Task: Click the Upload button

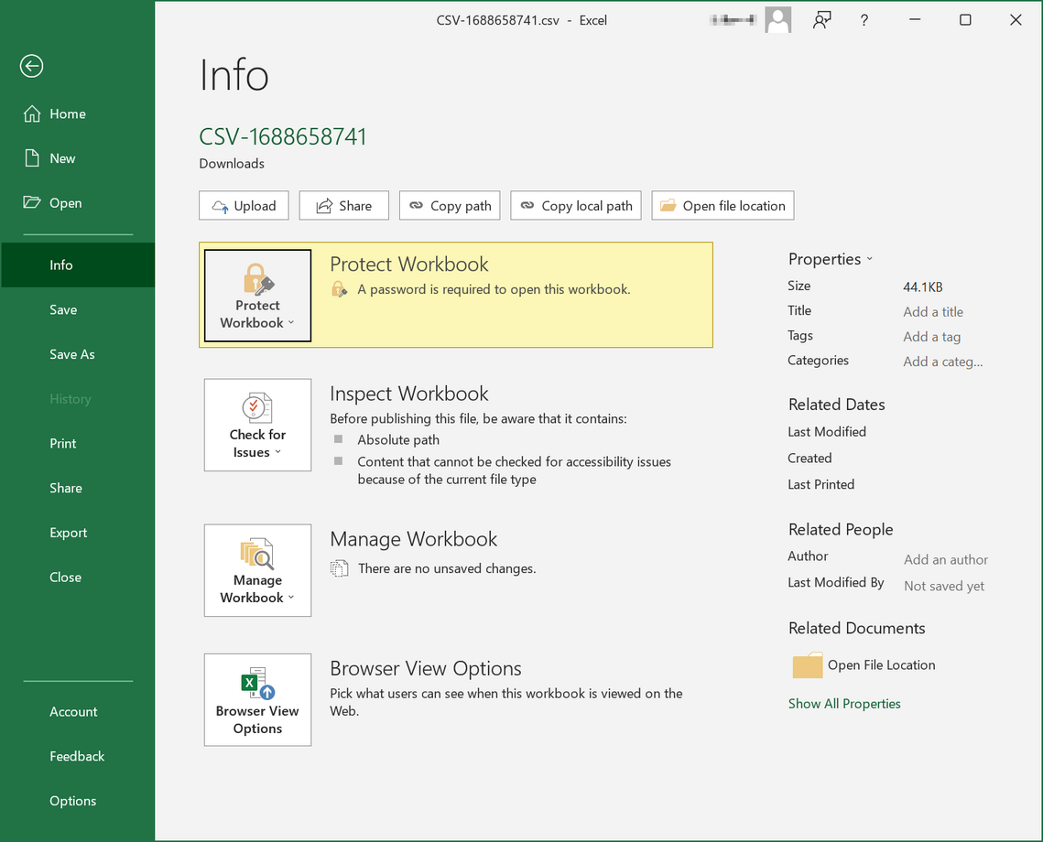Action: coord(244,205)
